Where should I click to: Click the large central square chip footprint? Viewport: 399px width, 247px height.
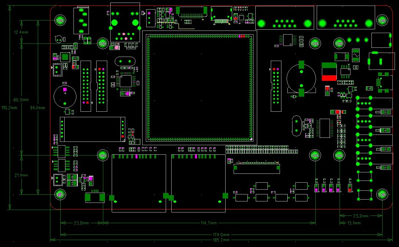pyautogui.click(x=200, y=87)
